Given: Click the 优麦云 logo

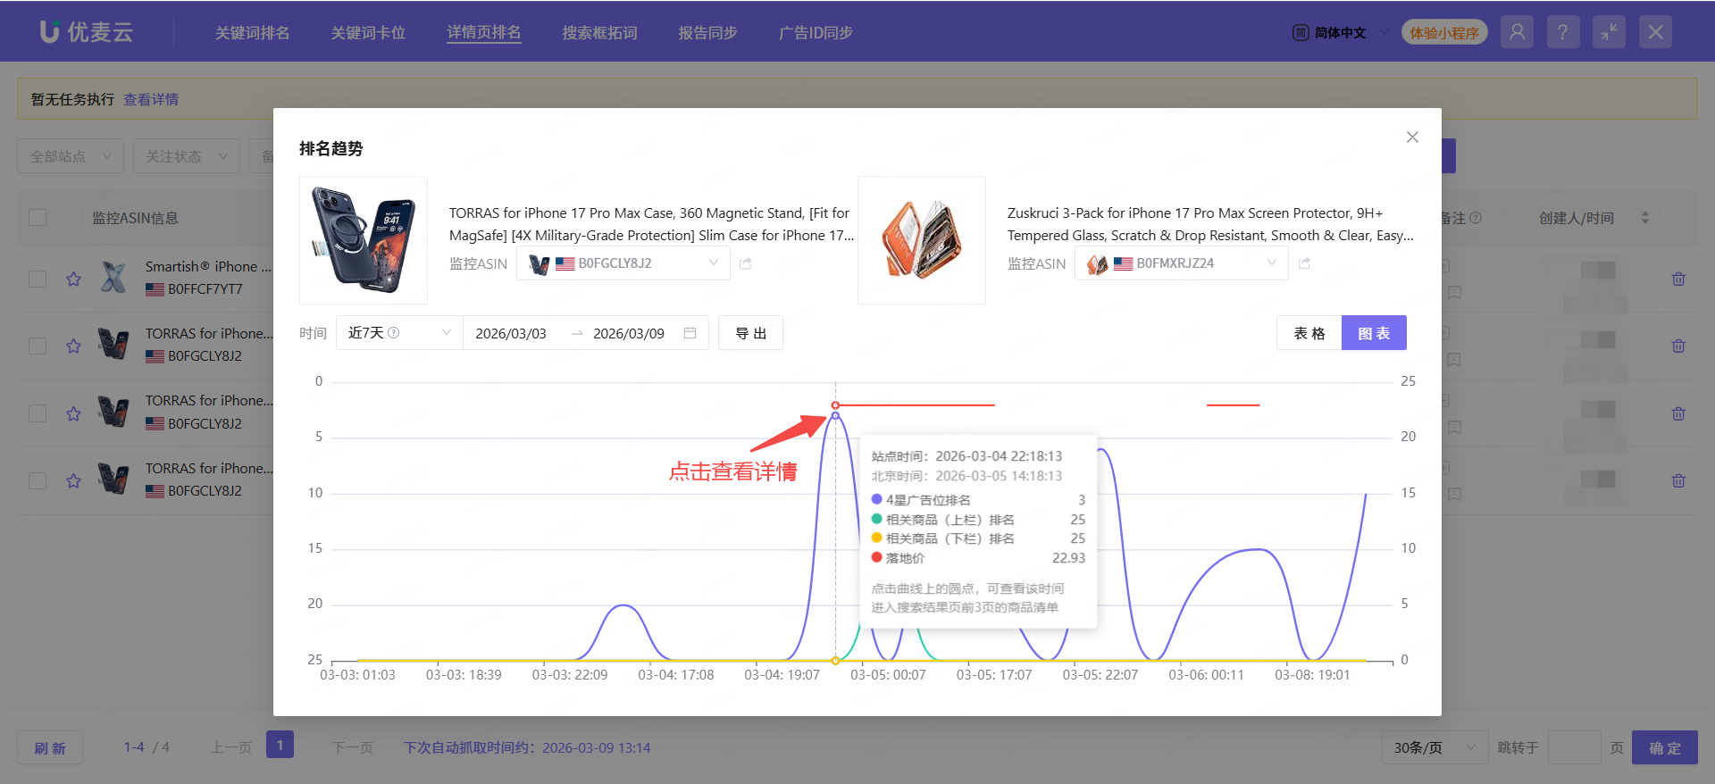Looking at the screenshot, I should (x=87, y=32).
